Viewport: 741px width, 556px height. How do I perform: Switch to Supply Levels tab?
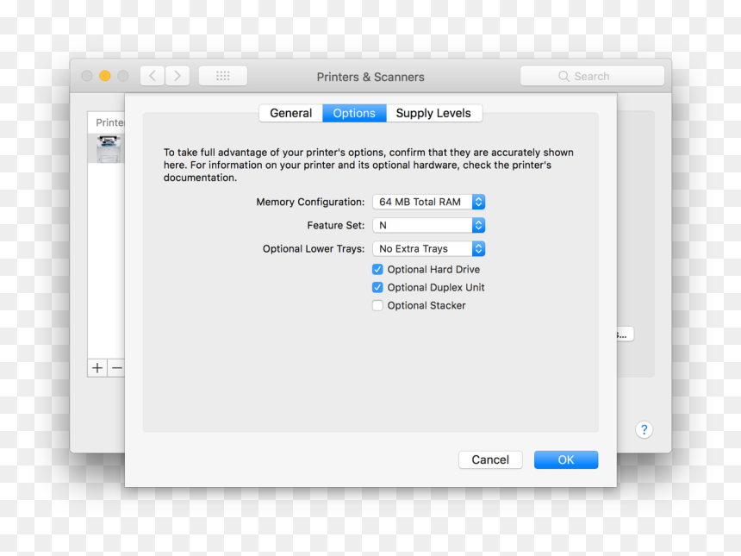[x=433, y=114]
